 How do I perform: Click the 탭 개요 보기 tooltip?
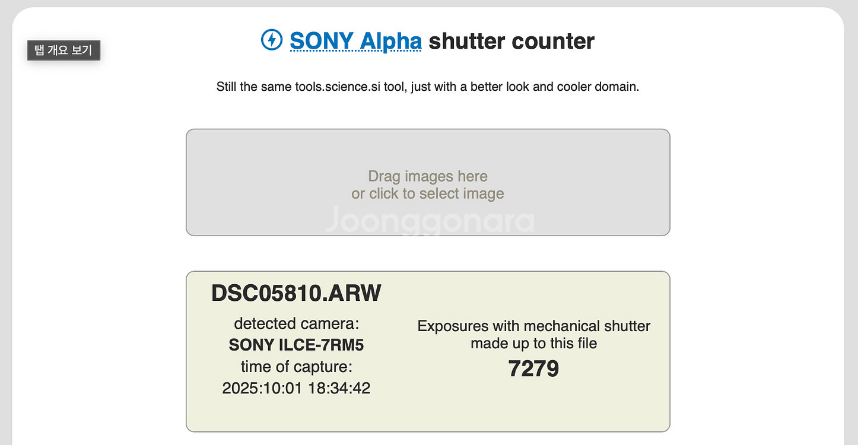[x=63, y=50]
